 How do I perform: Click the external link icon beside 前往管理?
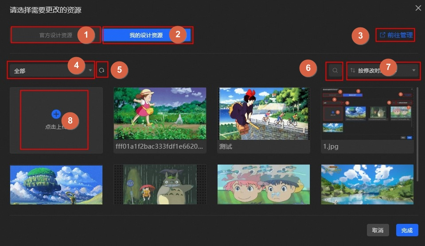click(382, 35)
